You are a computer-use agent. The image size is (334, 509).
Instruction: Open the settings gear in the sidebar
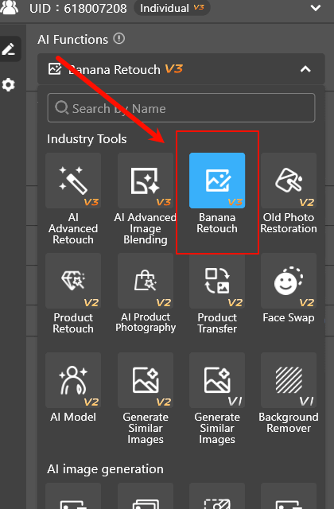pyautogui.click(x=9, y=85)
